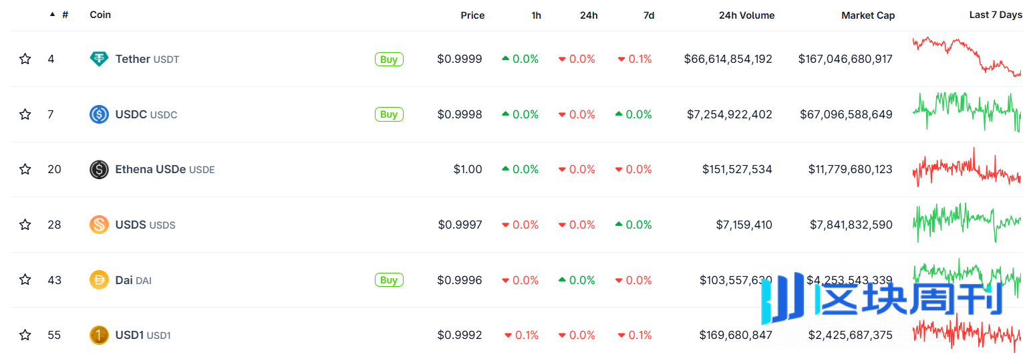Sort by the 7d change column header
The width and height of the screenshot is (1023, 361).
[649, 15]
